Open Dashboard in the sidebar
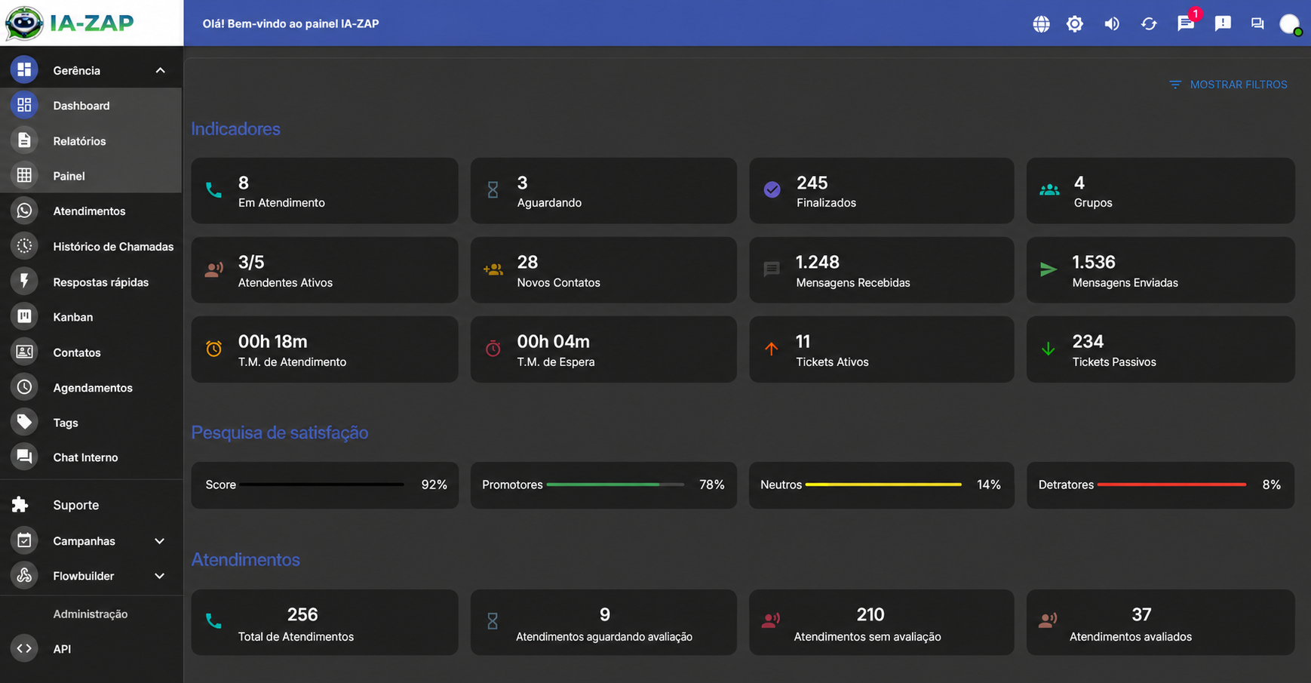This screenshot has height=683, width=1311. (91, 106)
